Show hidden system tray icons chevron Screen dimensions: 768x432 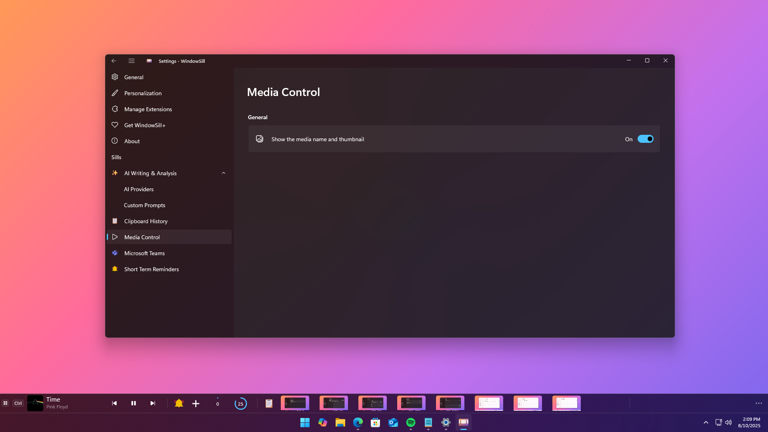[x=706, y=422]
